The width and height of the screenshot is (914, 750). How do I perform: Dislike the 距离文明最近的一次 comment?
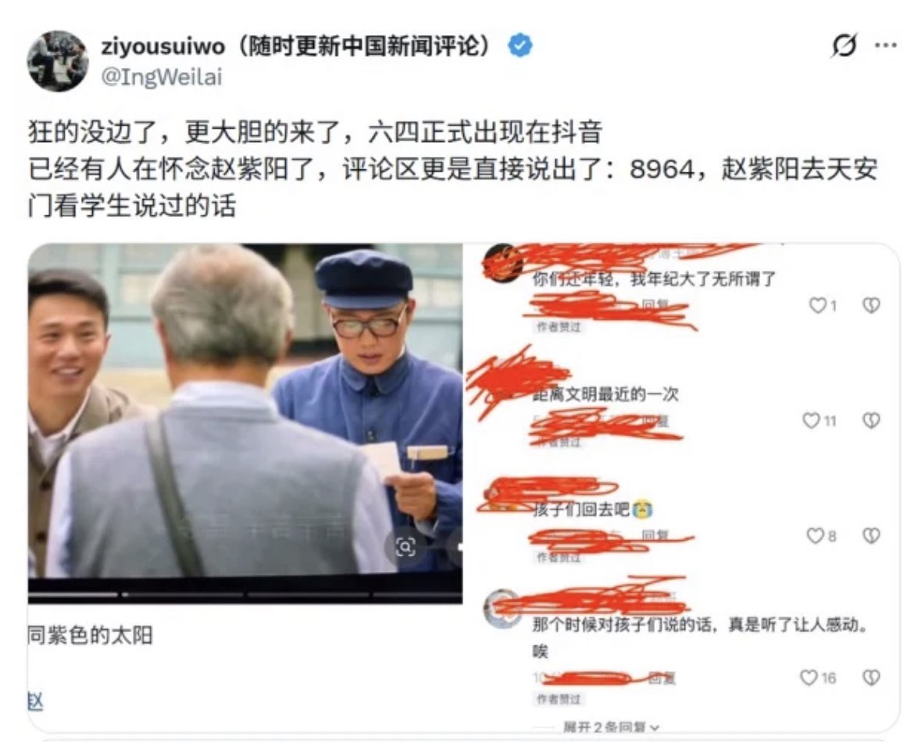(871, 421)
